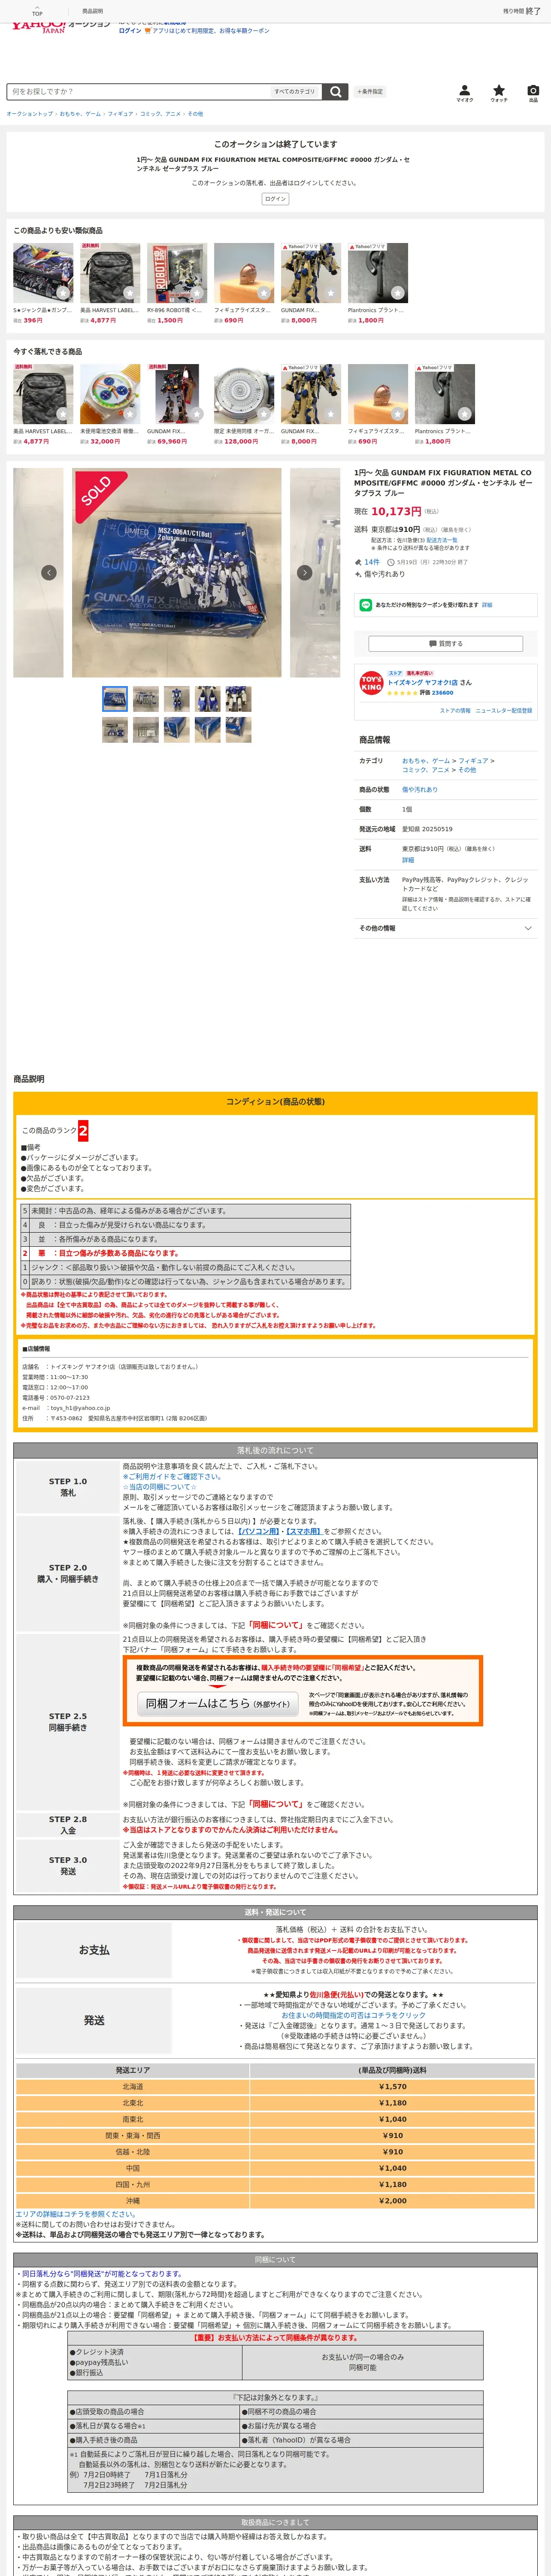Watch-star the Plantronics 1,800円 item, upper row
This screenshot has width=551, height=2576.
397,293
